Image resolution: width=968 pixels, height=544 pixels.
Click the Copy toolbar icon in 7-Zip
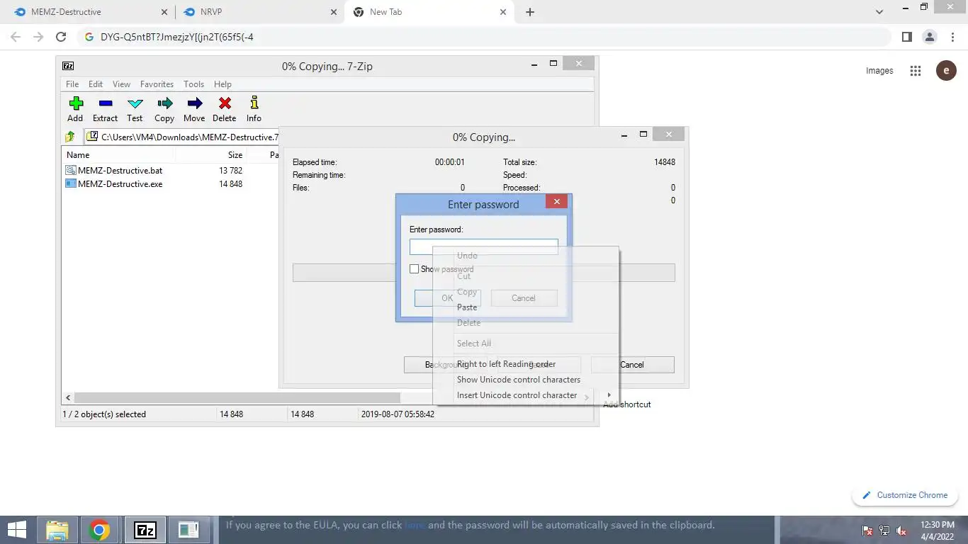tap(164, 103)
